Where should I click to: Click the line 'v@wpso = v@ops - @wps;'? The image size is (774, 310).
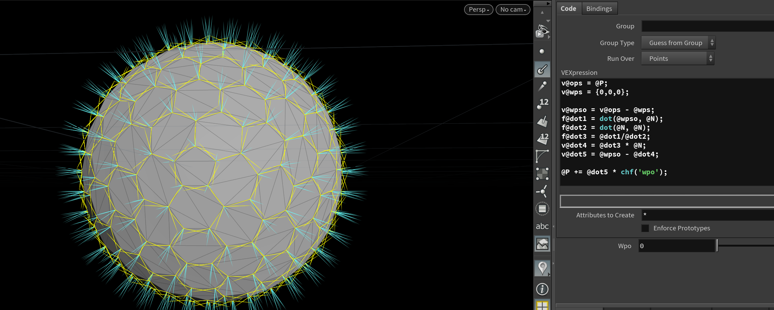click(608, 110)
